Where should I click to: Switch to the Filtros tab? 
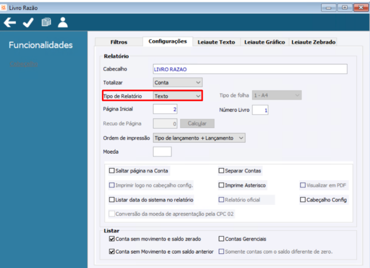coord(119,42)
